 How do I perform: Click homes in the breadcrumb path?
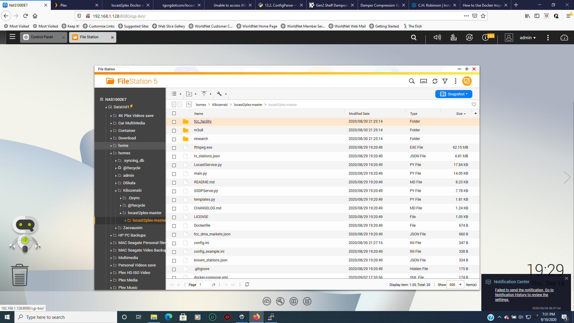(x=201, y=105)
